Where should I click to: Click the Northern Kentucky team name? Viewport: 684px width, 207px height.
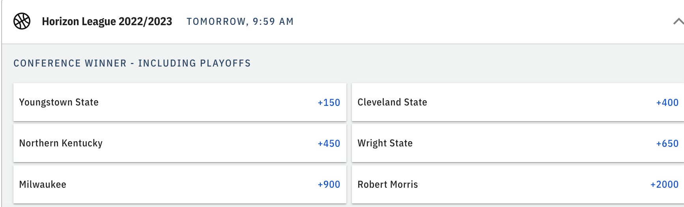coord(61,143)
